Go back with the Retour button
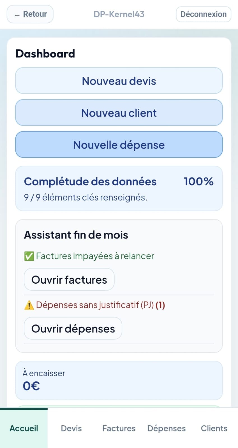Screen dimensions: 238x448 [x=30, y=14]
